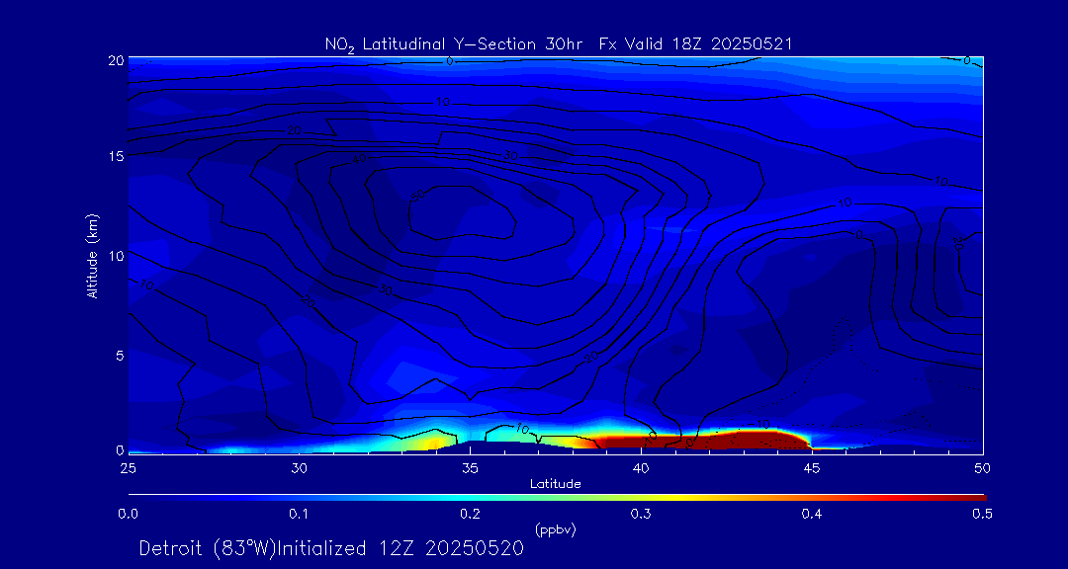1068x569 pixels.
Task: Click the NO2 concentration color scale bar
Action: [557, 498]
